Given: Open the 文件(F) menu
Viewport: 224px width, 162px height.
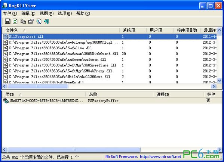Looking at the screenshot, I should 10,13.
